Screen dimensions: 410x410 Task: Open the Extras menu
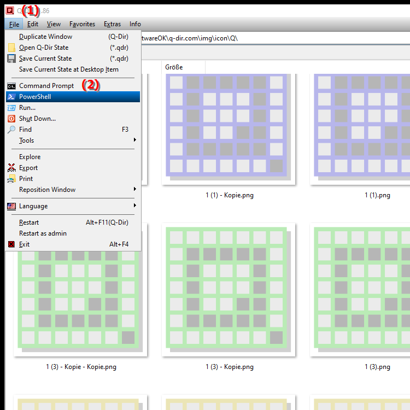pyautogui.click(x=112, y=24)
